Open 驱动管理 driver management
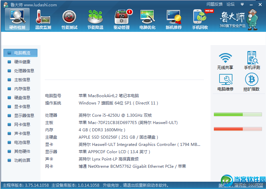Screen dimensions: 266x189 pos(122,19)
